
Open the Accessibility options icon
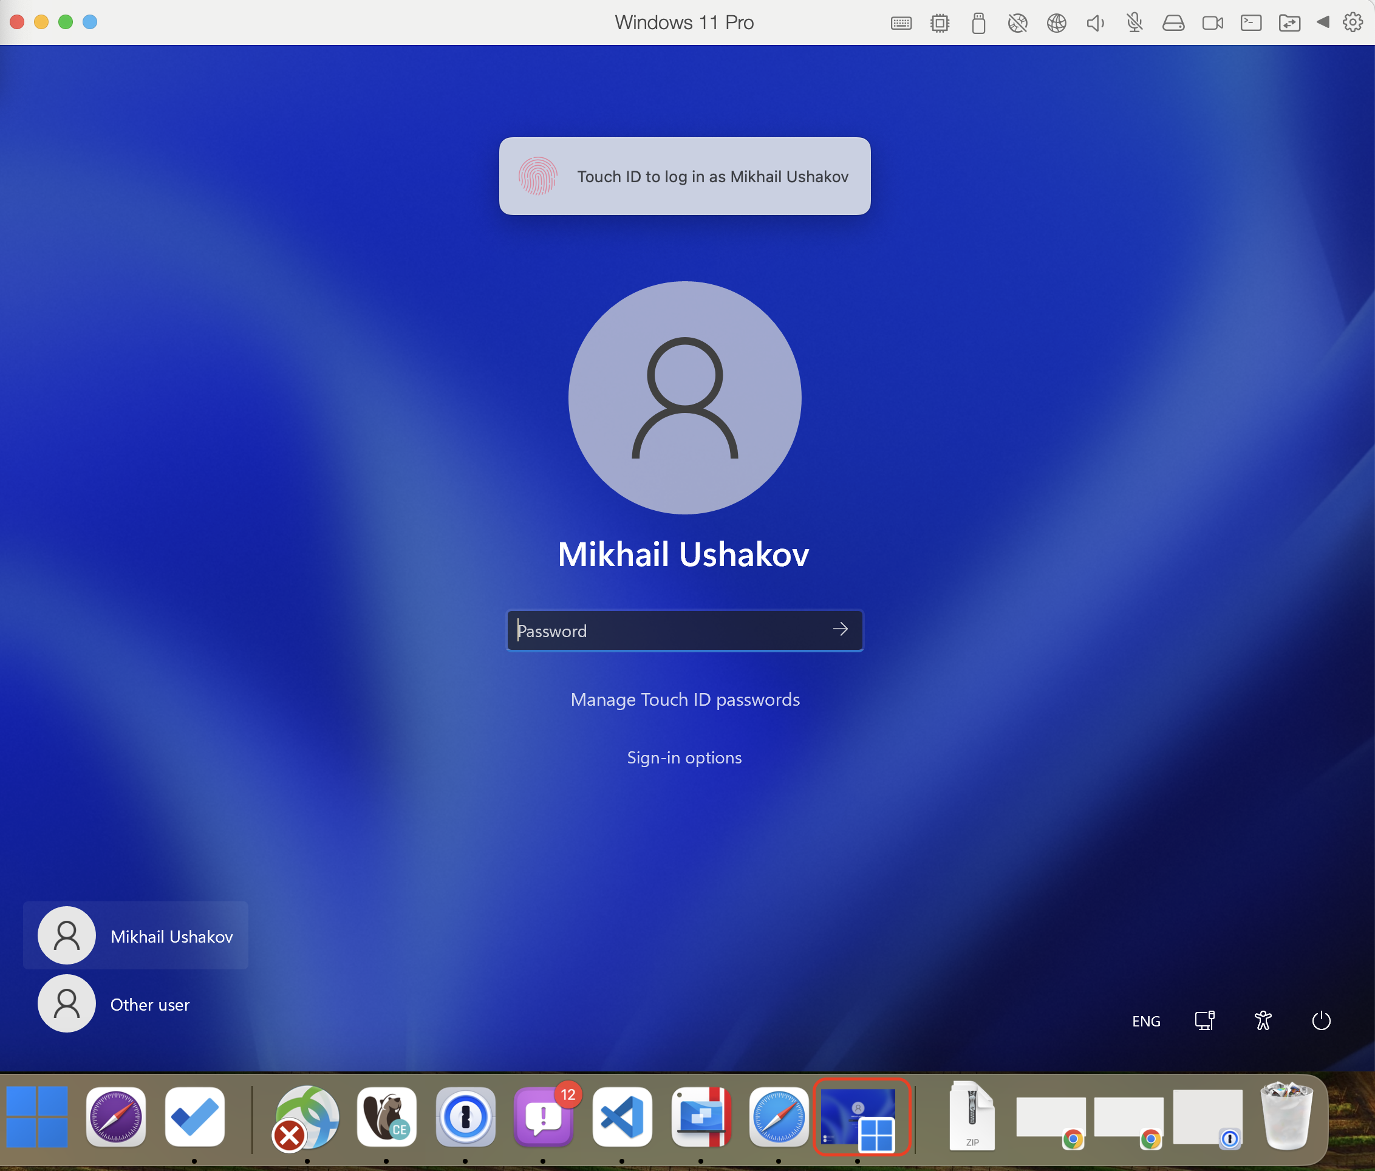coord(1262,1020)
